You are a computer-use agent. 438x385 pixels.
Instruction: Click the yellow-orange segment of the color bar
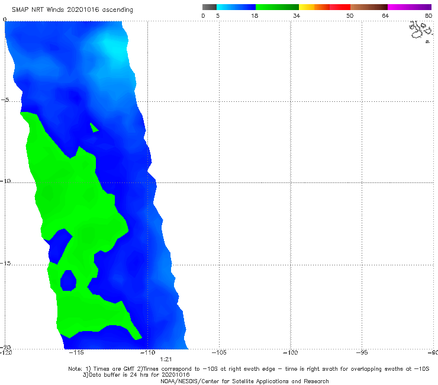(314, 7)
